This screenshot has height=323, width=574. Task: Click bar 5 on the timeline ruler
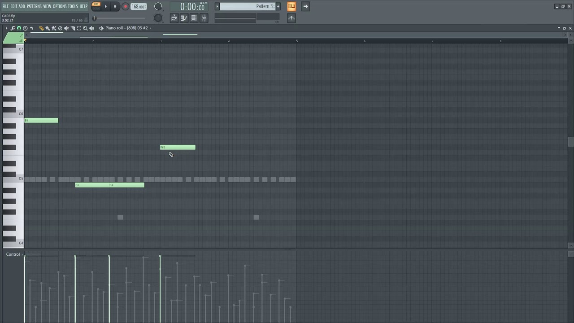pos(296,41)
